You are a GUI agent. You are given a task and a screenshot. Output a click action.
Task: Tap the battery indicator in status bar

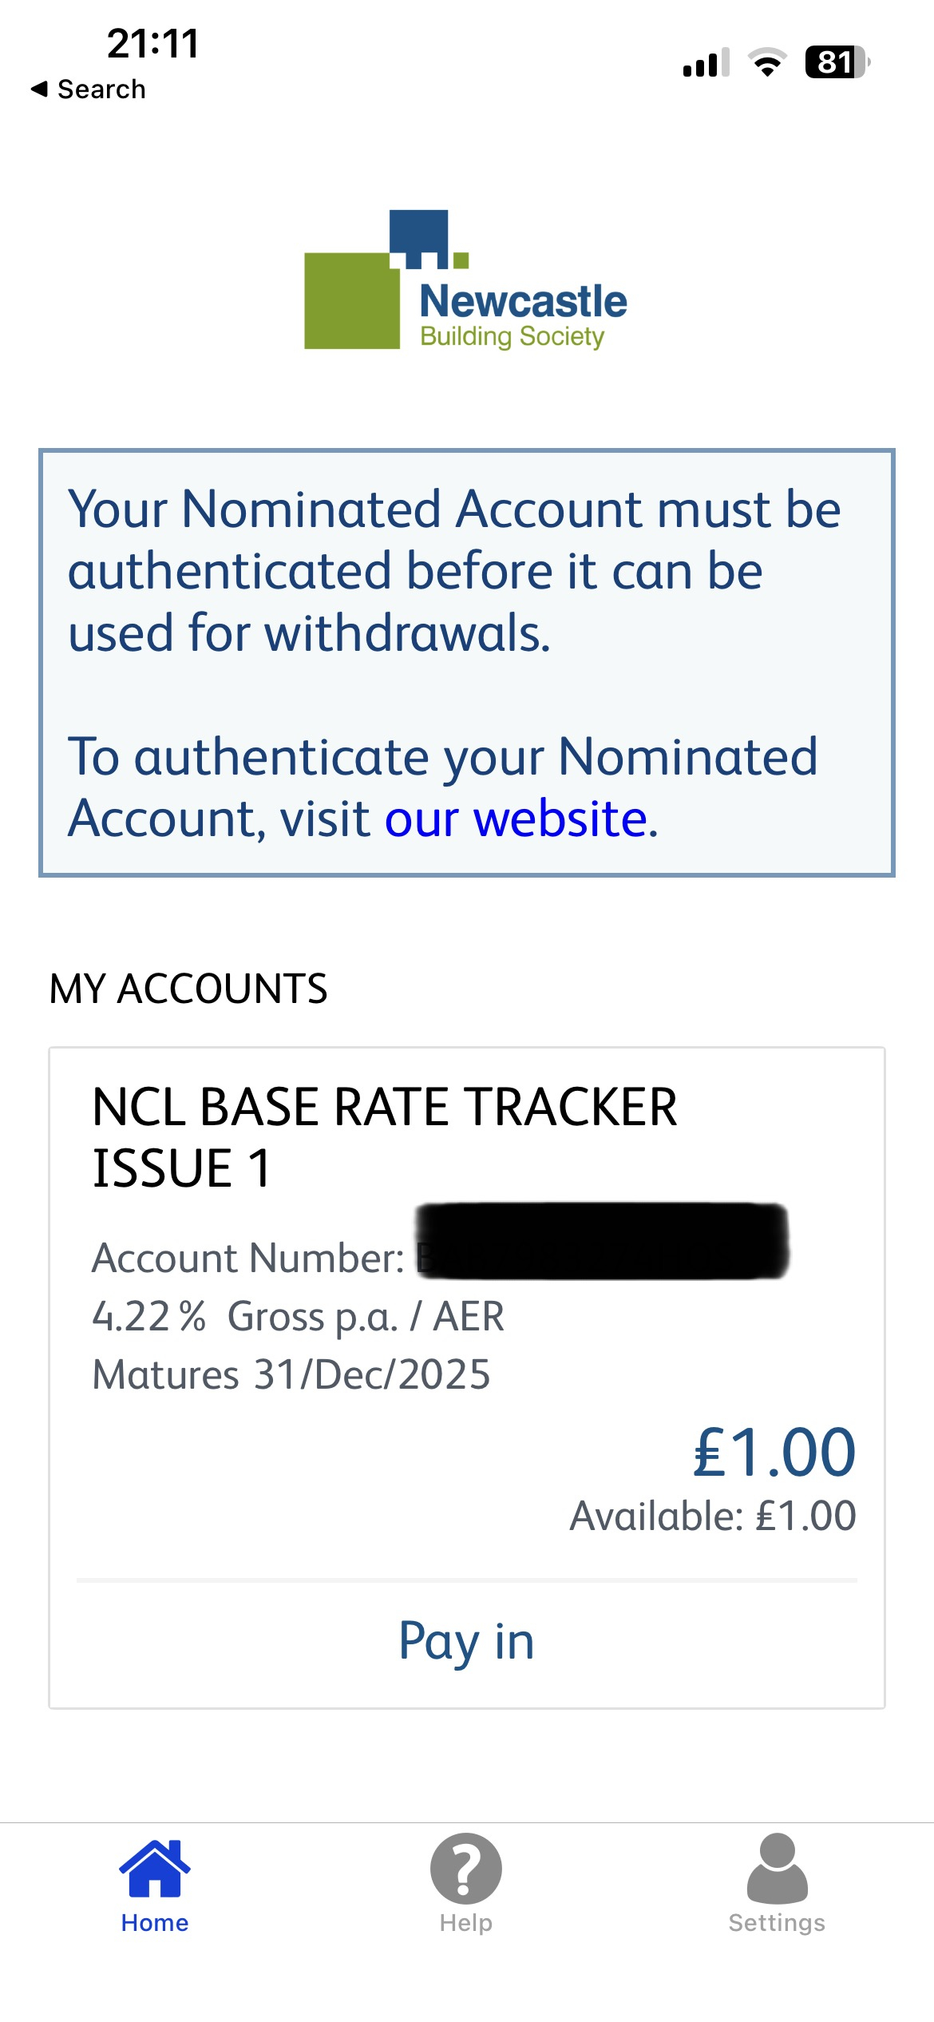tap(837, 61)
